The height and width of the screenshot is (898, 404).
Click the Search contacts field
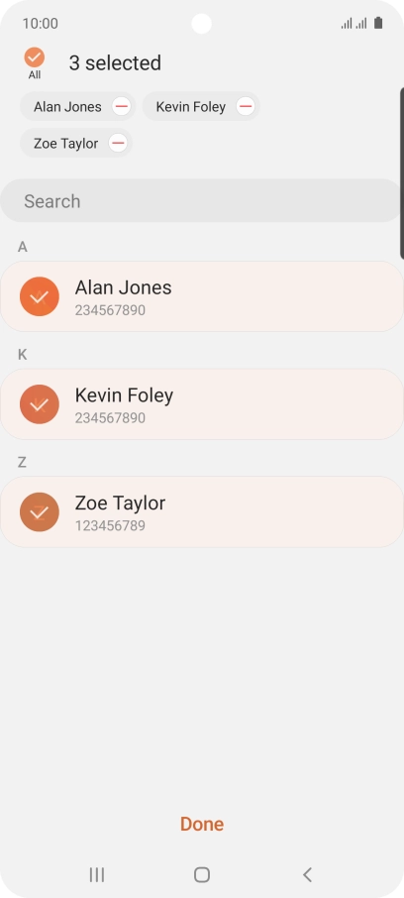point(201,200)
